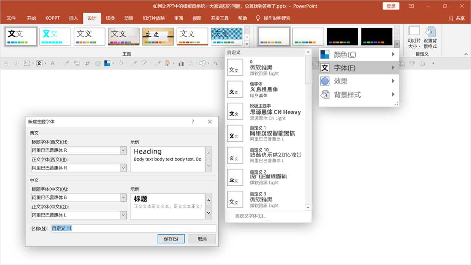This screenshot has height=265, width=471.
Task: Click the align objects icon in quick toolbar
Action: [x=168, y=63]
